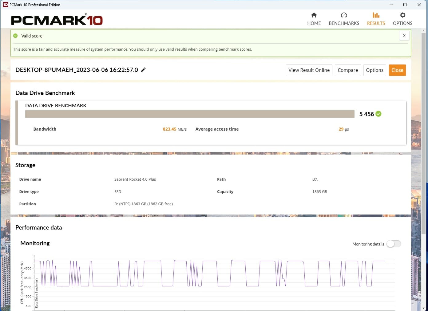Screen dimensions: 428x311
Task: Click the benchmark score 5 456
Action: point(367,114)
